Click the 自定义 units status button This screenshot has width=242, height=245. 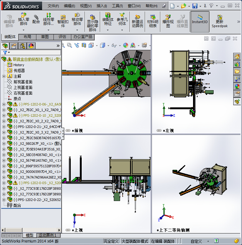(x=196, y=241)
